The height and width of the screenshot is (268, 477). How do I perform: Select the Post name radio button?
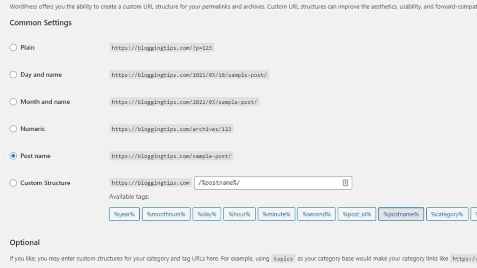pos(13,156)
